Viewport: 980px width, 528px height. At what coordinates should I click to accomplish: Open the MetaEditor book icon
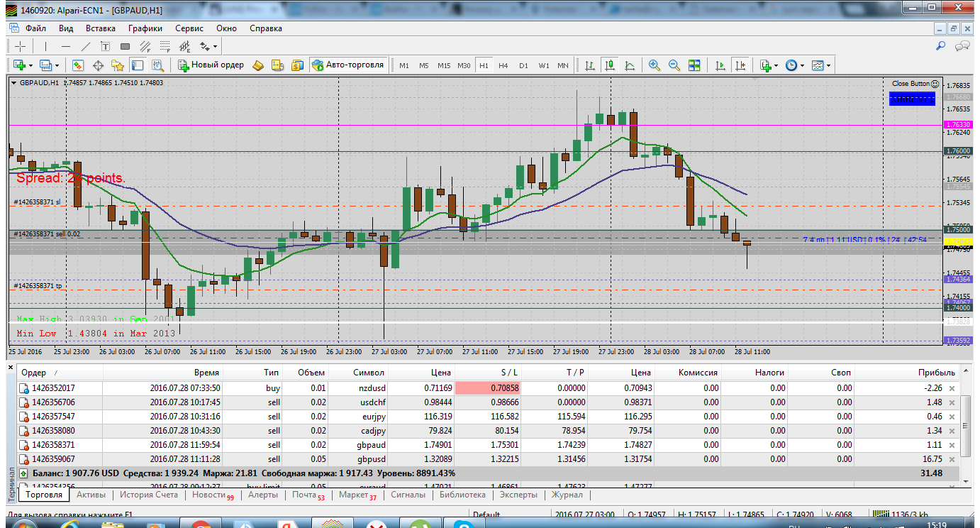259,65
